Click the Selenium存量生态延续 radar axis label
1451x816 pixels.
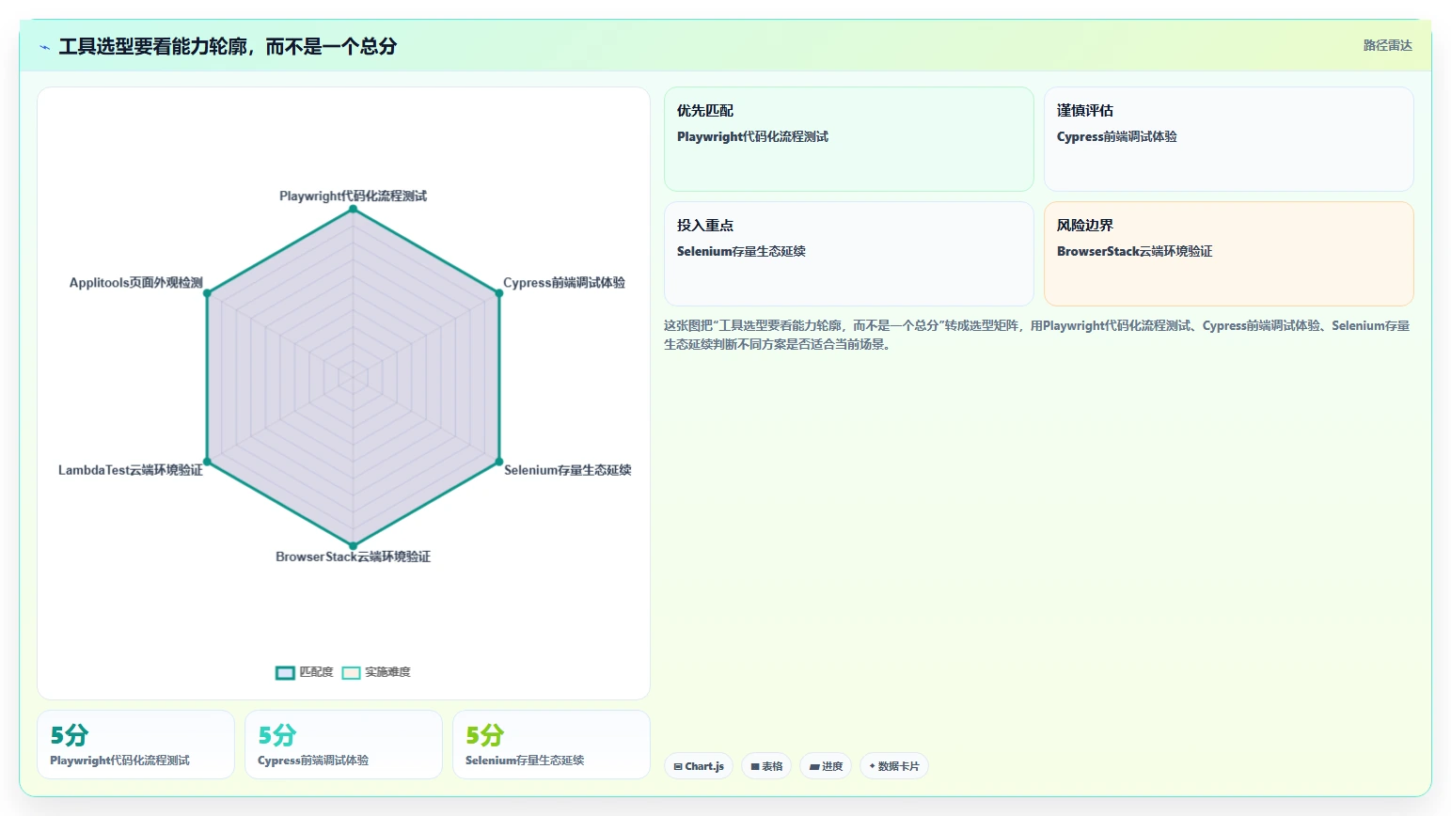pyautogui.click(x=568, y=470)
